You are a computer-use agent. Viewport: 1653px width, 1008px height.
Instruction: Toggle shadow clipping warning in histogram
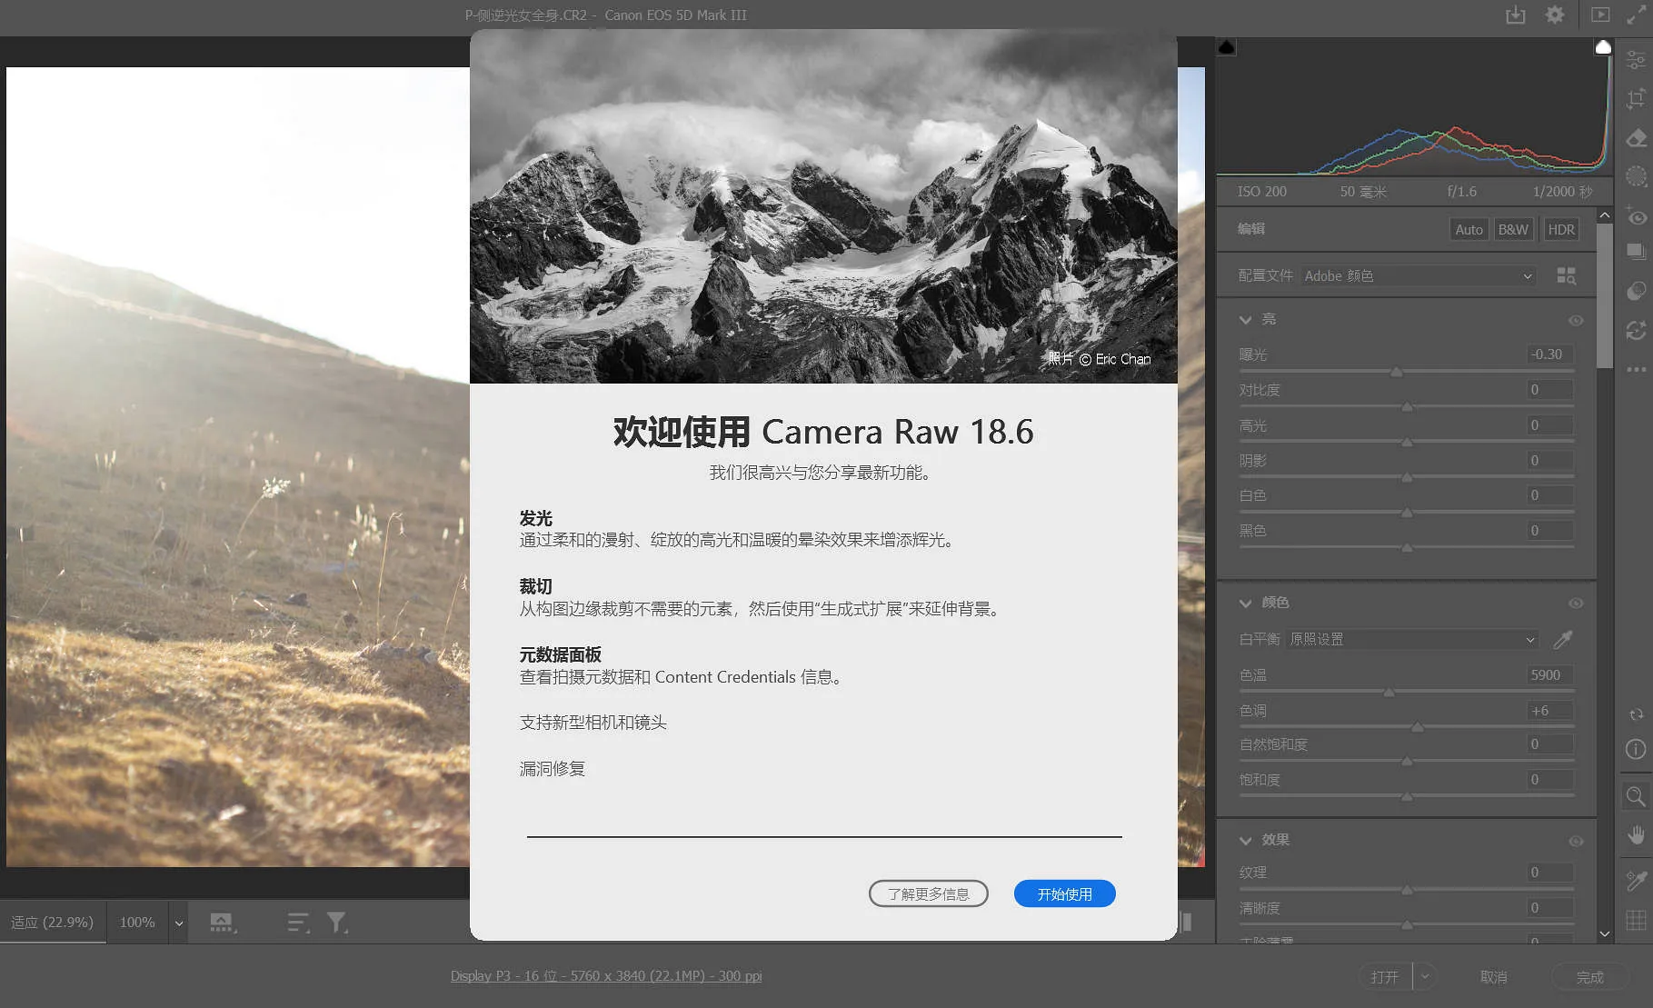click(x=1227, y=47)
